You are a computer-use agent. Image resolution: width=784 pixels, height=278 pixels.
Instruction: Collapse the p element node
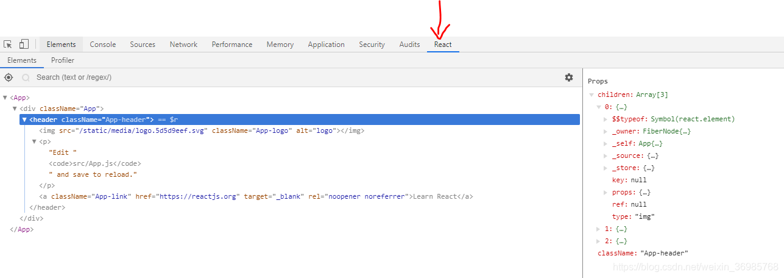[x=35, y=141]
